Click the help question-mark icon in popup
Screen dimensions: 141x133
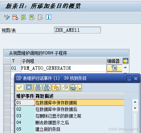(65, 88)
